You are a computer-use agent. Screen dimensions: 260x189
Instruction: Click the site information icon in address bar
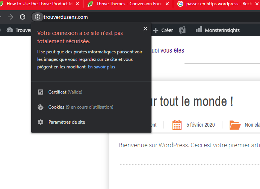[37, 17]
